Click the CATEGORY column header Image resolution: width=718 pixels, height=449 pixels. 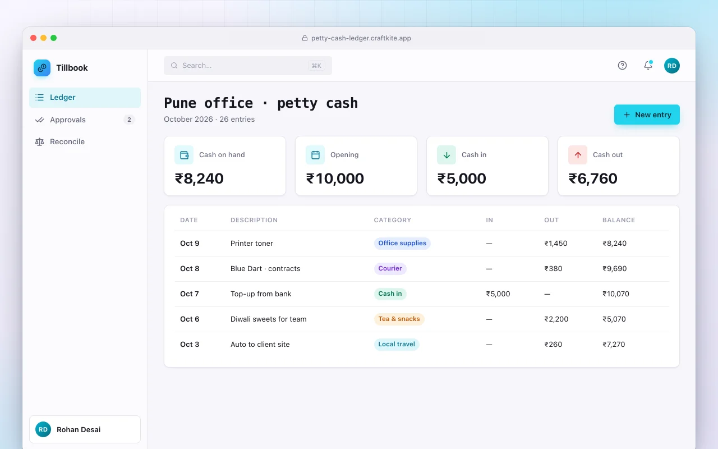pyautogui.click(x=393, y=220)
